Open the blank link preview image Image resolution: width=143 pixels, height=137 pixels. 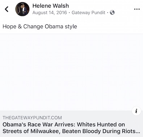[71, 72]
